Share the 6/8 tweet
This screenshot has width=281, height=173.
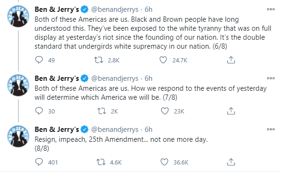click(231, 60)
